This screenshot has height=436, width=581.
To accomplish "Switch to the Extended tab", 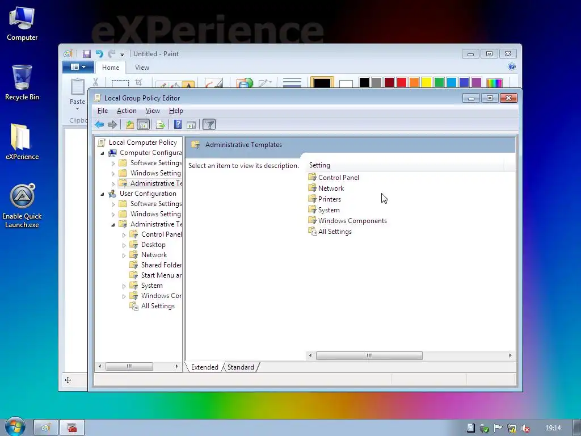I will 204,367.
